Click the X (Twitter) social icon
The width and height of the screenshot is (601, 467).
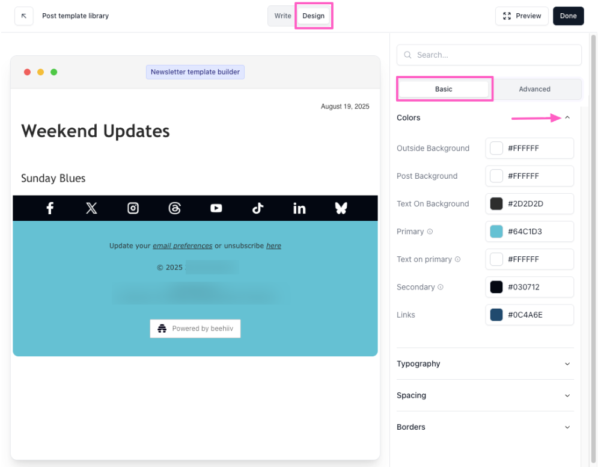[x=91, y=208]
